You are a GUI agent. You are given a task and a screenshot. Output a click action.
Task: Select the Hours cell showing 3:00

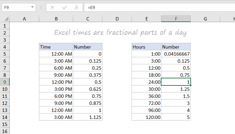coord(147,61)
